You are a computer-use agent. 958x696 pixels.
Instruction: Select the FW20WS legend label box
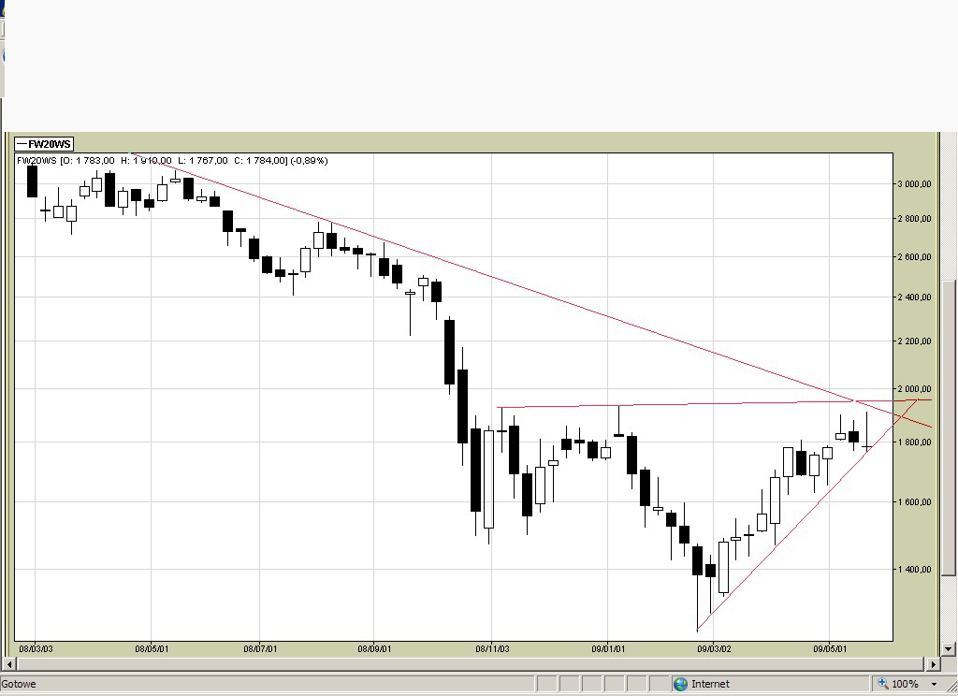click(44, 144)
